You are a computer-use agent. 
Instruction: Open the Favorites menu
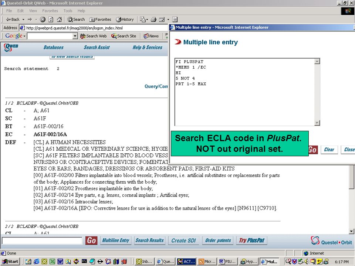pyautogui.click(x=50, y=11)
